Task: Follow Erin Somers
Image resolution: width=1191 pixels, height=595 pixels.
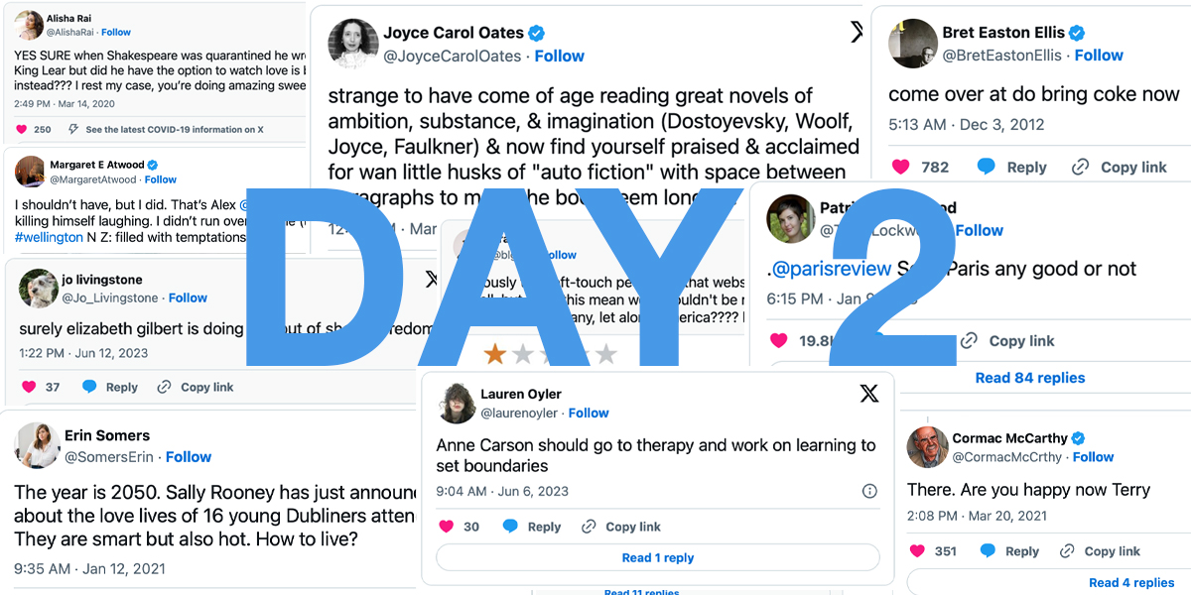Action: (189, 456)
